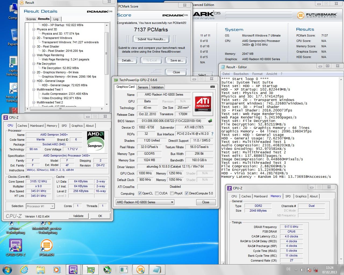Click the bus interface question mark icon
The image size is (344, 275).
coord(212,134)
